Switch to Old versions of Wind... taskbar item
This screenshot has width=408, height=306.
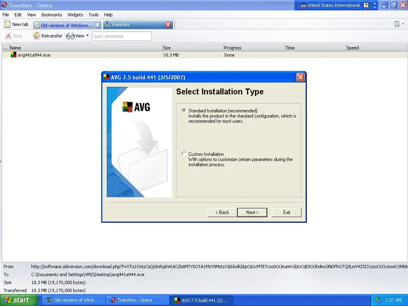click(x=74, y=300)
